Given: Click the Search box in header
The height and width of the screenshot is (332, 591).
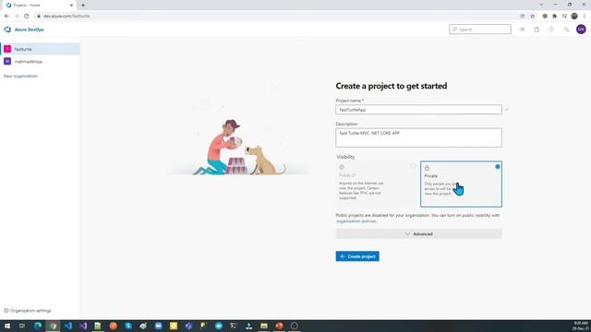Looking at the screenshot, I should coord(480,30).
